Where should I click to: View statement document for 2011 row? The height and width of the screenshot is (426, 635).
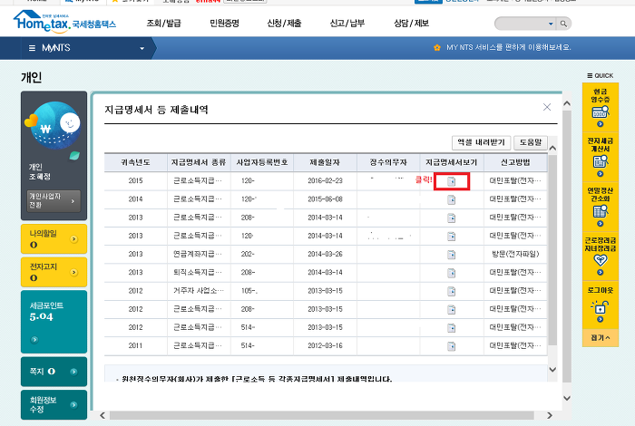451,346
